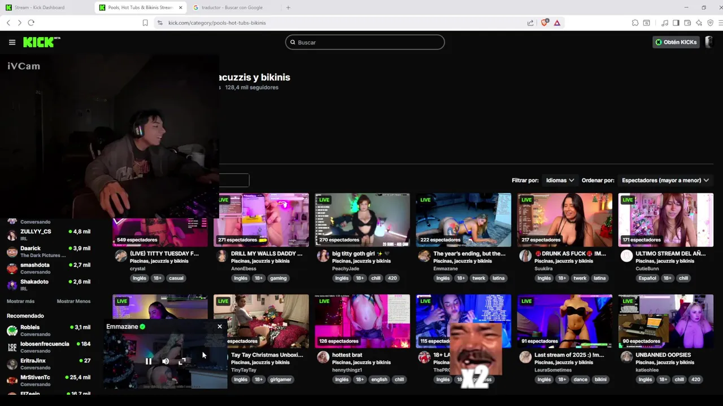The width and height of the screenshot is (723, 406).
Task: Click the 420 tag under PeachyJade stream
Action: (x=392, y=278)
